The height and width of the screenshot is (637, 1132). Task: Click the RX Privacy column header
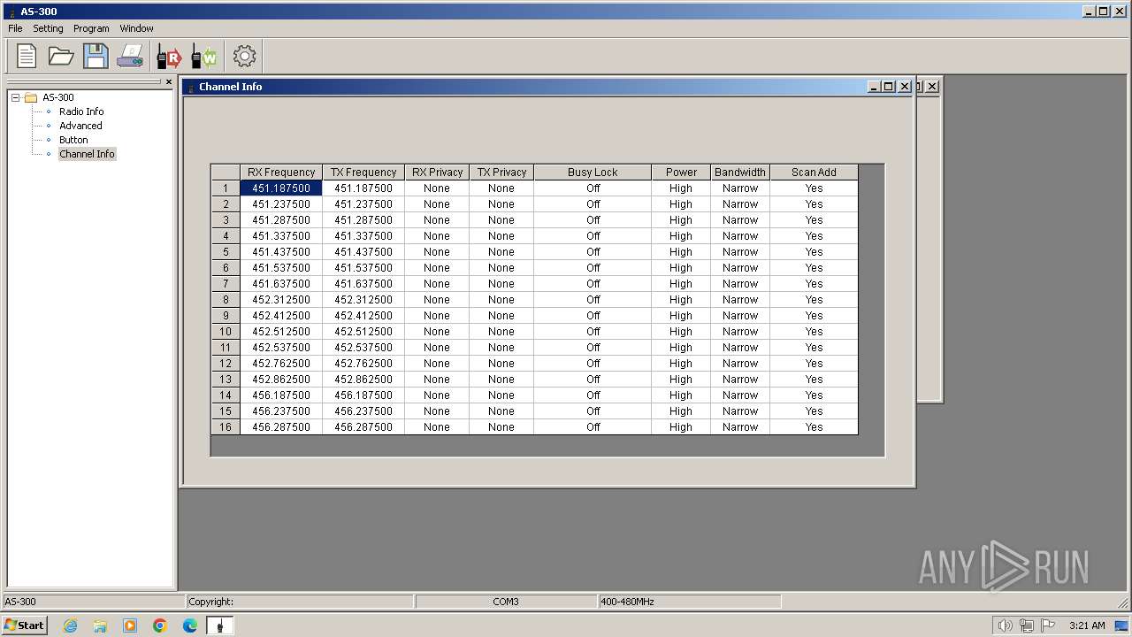point(437,173)
